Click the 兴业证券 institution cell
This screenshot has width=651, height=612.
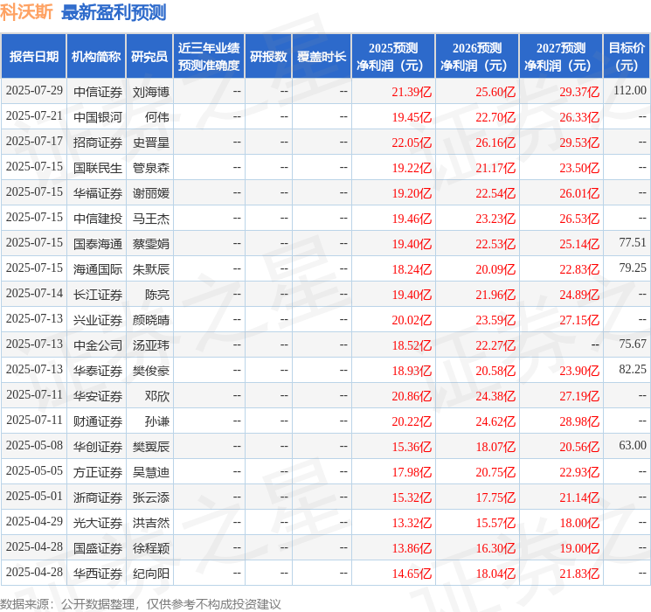[x=98, y=320]
